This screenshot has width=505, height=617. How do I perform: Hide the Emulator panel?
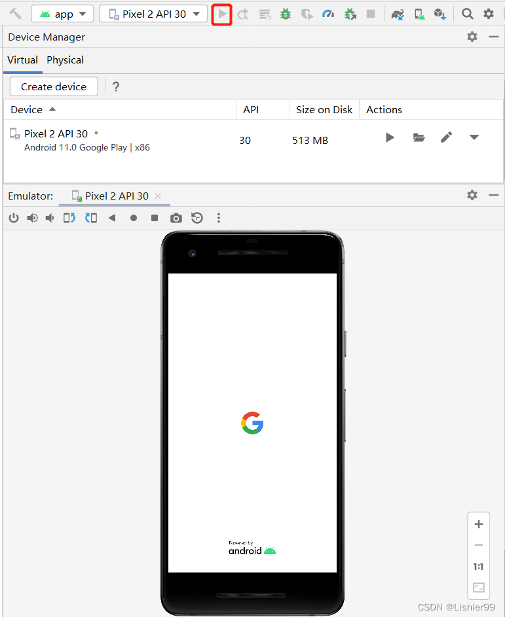point(494,195)
